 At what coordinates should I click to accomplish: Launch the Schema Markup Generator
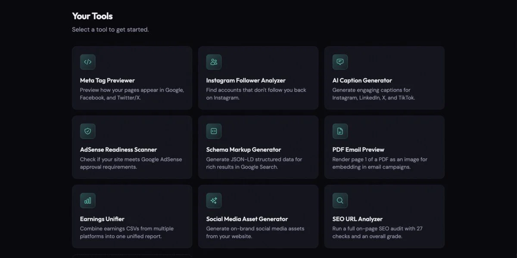tap(258, 147)
